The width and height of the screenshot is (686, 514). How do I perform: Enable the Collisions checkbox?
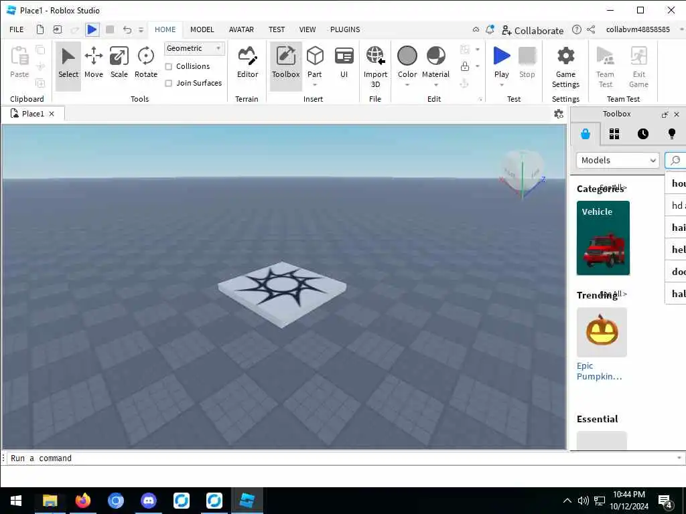[168, 66]
